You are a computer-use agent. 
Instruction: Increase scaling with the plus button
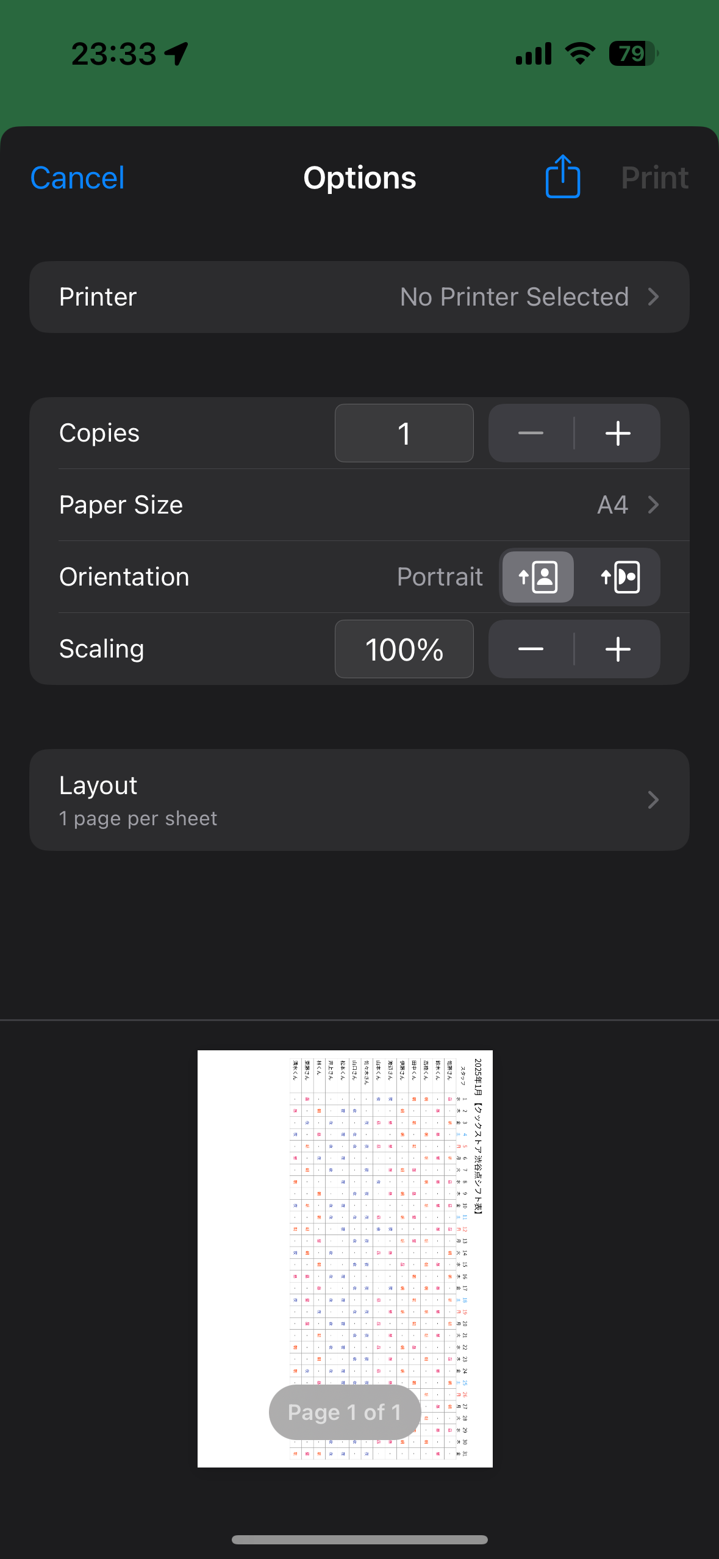618,649
